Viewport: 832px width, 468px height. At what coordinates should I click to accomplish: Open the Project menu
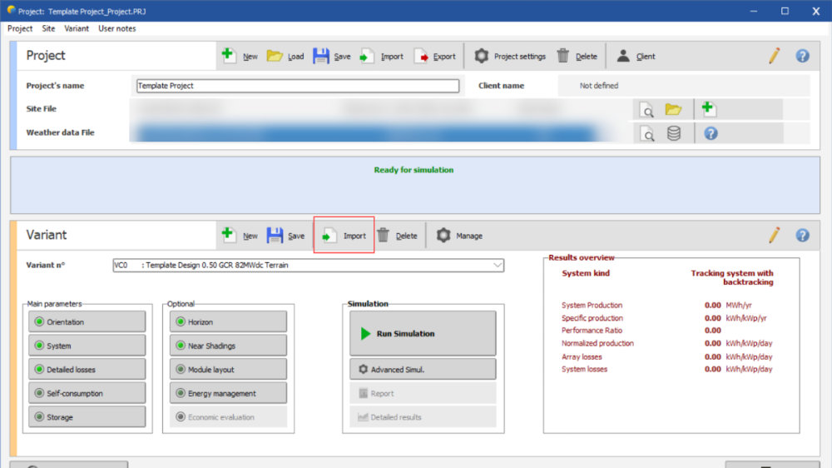(x=20, y=28)
